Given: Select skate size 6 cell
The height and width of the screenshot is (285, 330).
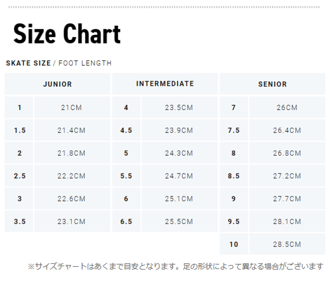Looking at the screenshot, I should 126,198.
